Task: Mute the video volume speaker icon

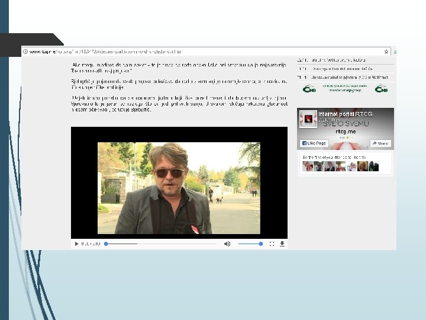Action: (x=227, y=244)
